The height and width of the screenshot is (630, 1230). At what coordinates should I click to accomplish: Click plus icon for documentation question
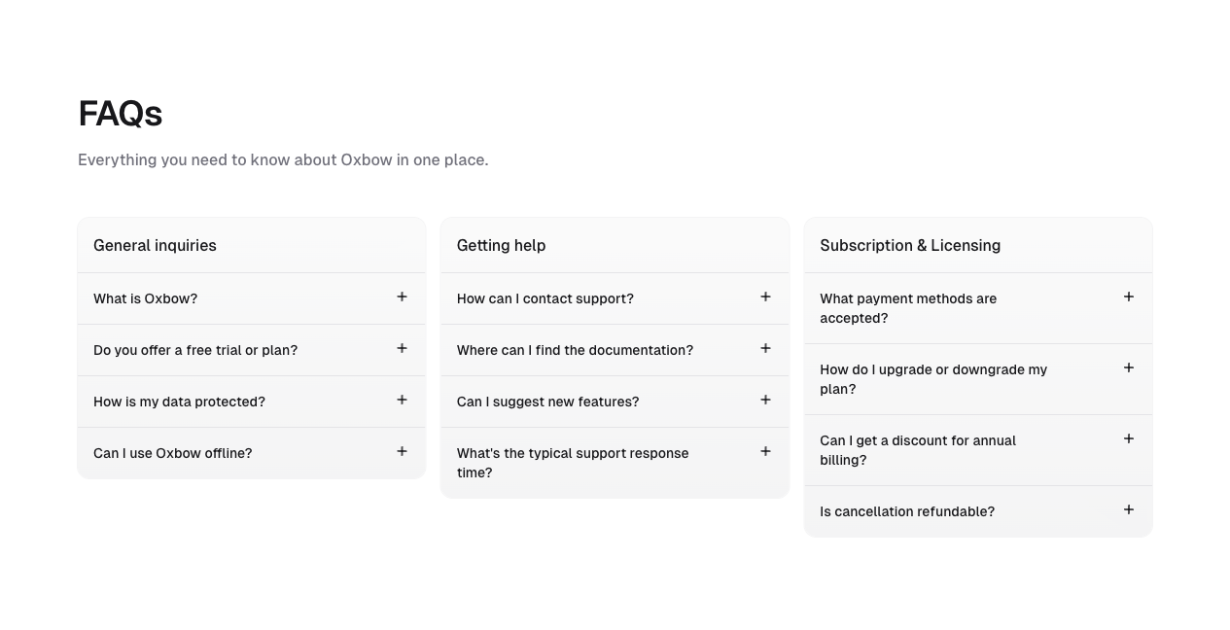click(765, 349)
